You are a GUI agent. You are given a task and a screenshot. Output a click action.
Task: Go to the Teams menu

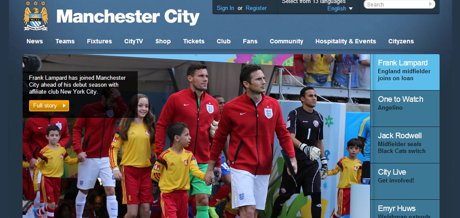click(65, 41)
